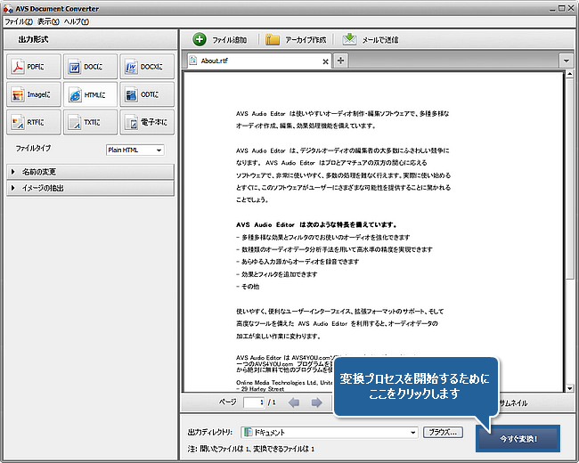Open the 出力ディレクトリ ドキュメント dropdown

pyautogui.click(x=330, y=433)
